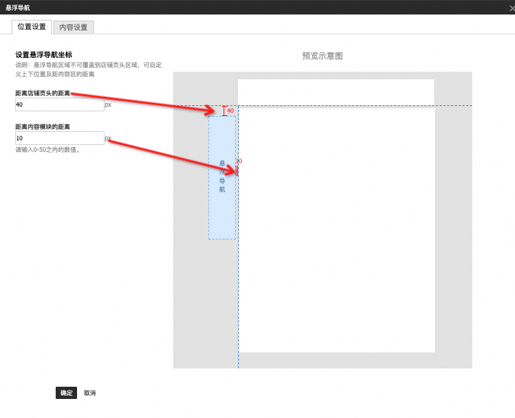Click the px unit beside the 40 field

(x=108, y=104)
